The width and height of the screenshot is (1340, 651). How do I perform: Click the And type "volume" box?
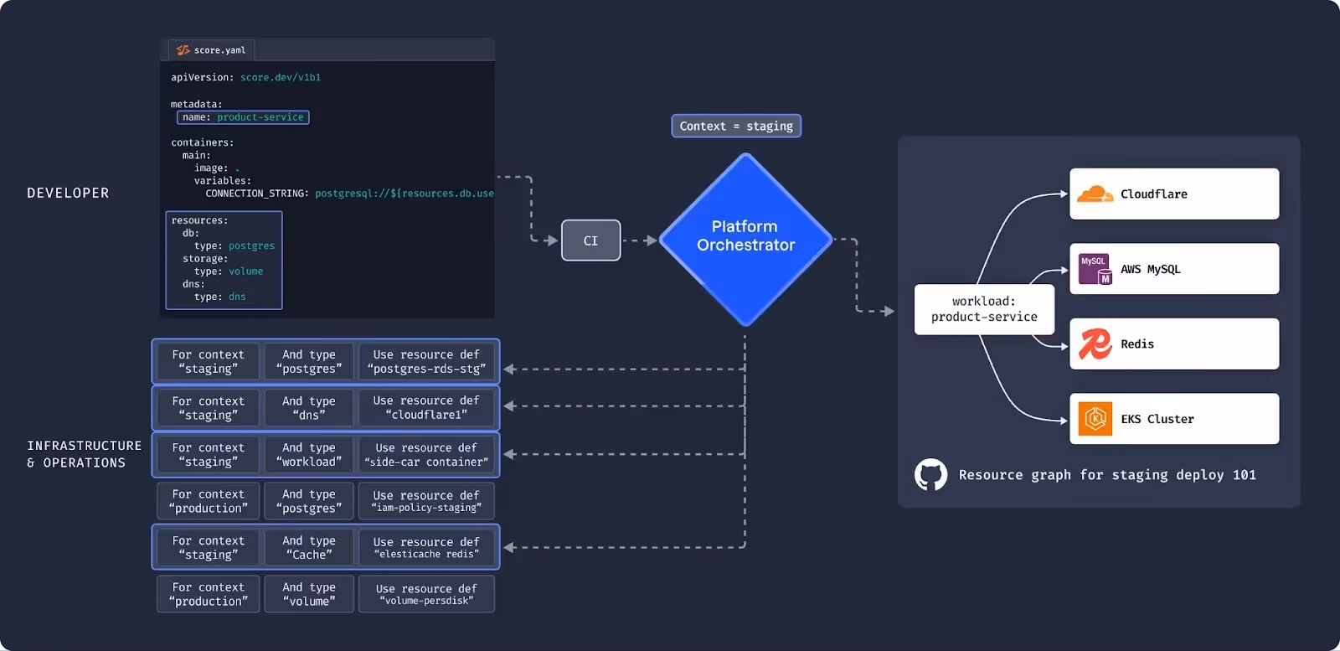pos(309,594)
